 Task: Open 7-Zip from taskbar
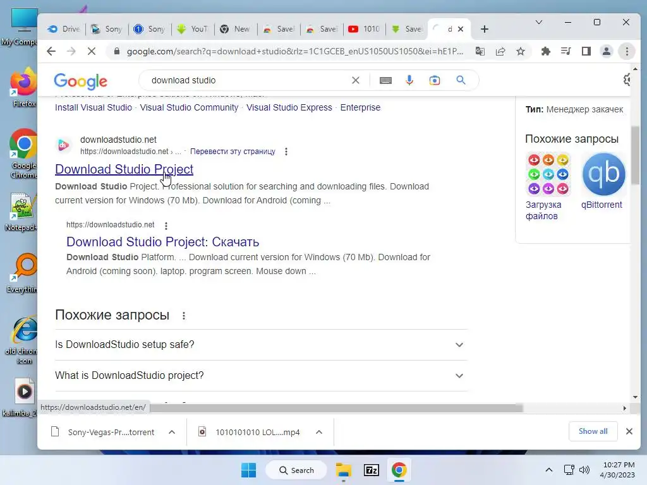coord(372,470)
